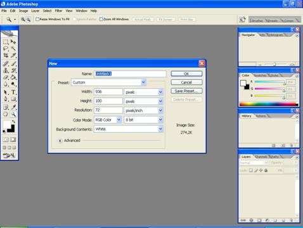Click Cancel in New dialog
The height and width of the screenshot is (228, 303).
coord(186,82)
